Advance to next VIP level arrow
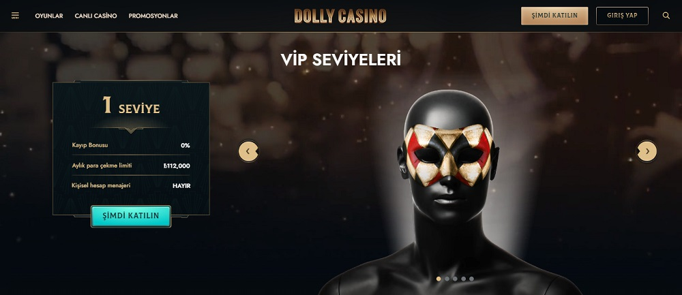Screen dimensions: 682x295 [x=647, y=151]
